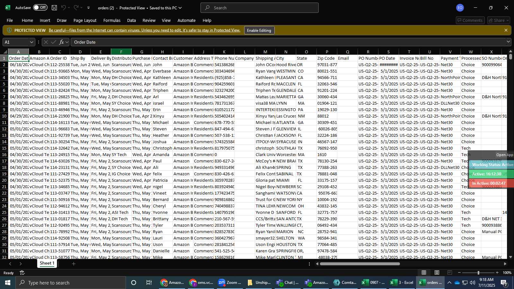
Task: Click the Windows taskbar search box
Action: (x=71, y=283)
